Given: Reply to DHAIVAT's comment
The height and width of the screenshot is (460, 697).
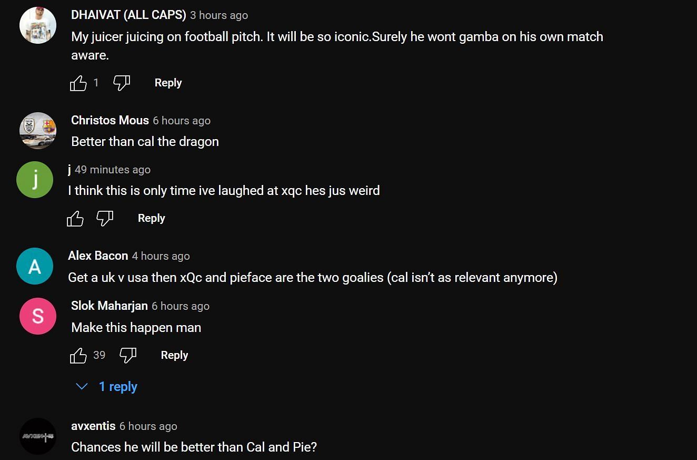Looking at the screenshot, I should pyautogui.click(x=168, y=83).
